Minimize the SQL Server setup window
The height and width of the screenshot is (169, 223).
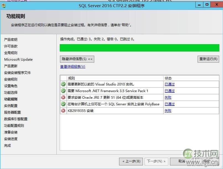[x=199, y=5]
